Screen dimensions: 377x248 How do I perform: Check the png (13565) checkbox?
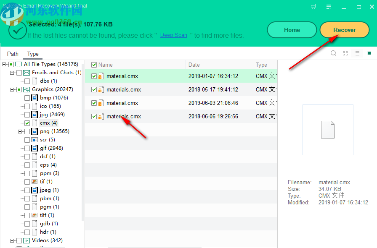tap(26, 131)
